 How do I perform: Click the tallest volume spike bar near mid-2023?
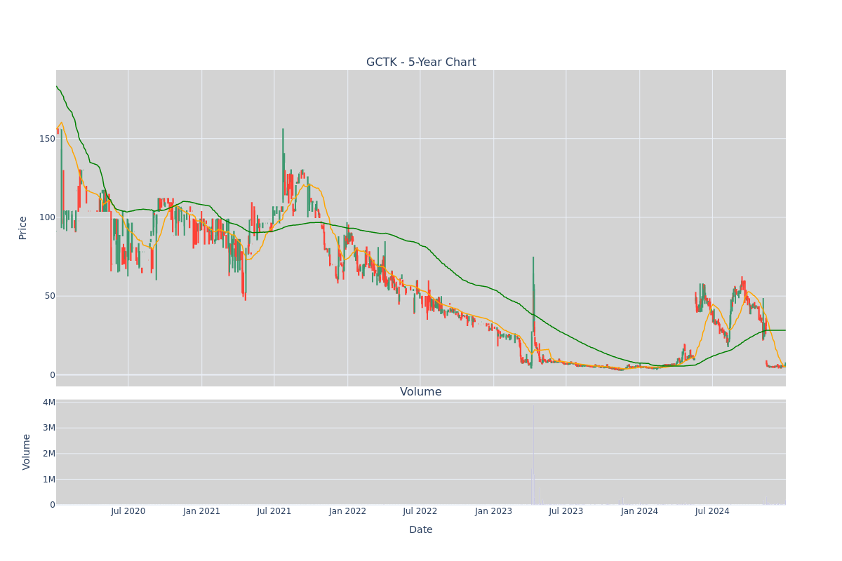tap(533, 454)
